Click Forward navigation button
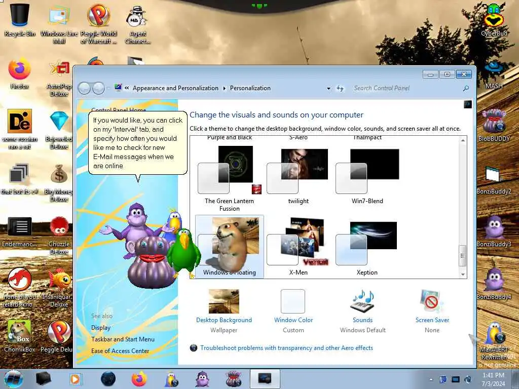519x389 pixels. tap(98, 88)
